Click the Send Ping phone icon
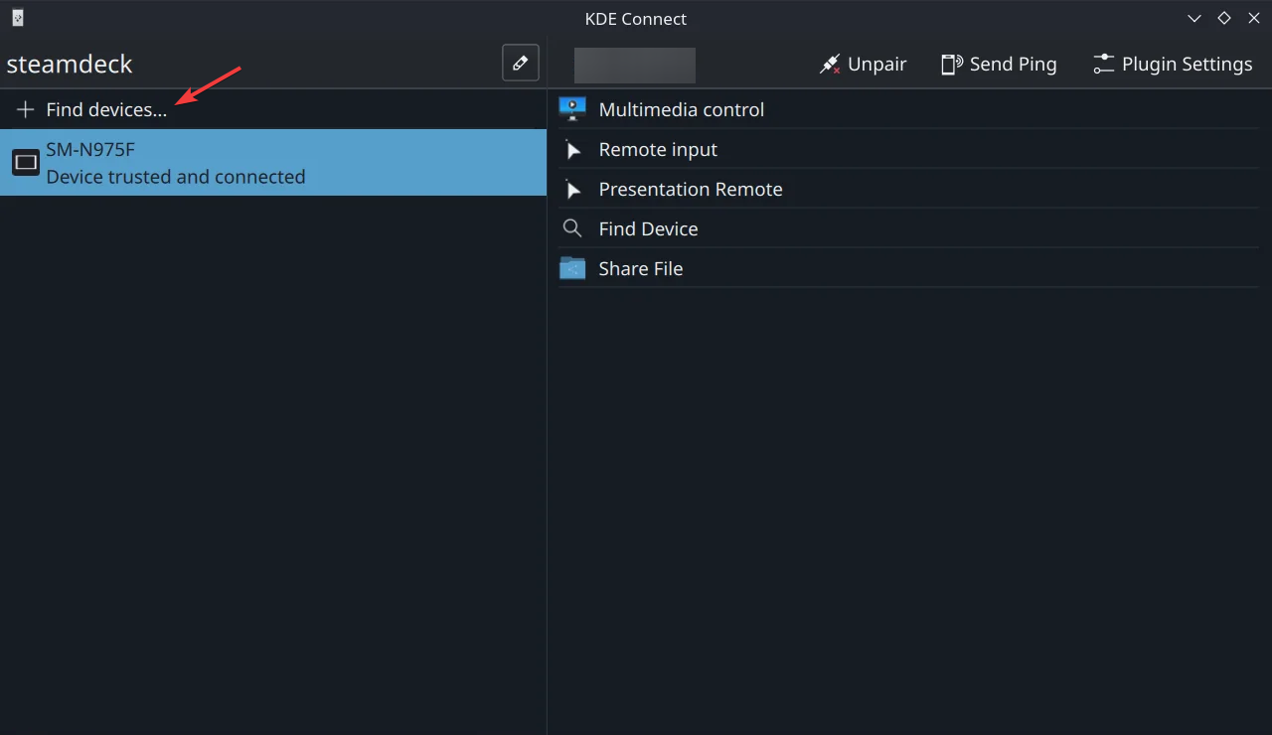 click(x=951, y=65)
